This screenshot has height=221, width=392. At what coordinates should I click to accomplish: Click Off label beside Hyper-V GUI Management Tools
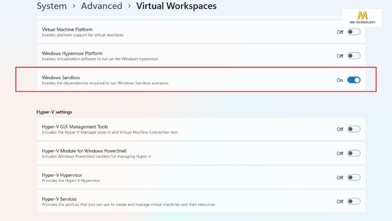coord(340,130)
